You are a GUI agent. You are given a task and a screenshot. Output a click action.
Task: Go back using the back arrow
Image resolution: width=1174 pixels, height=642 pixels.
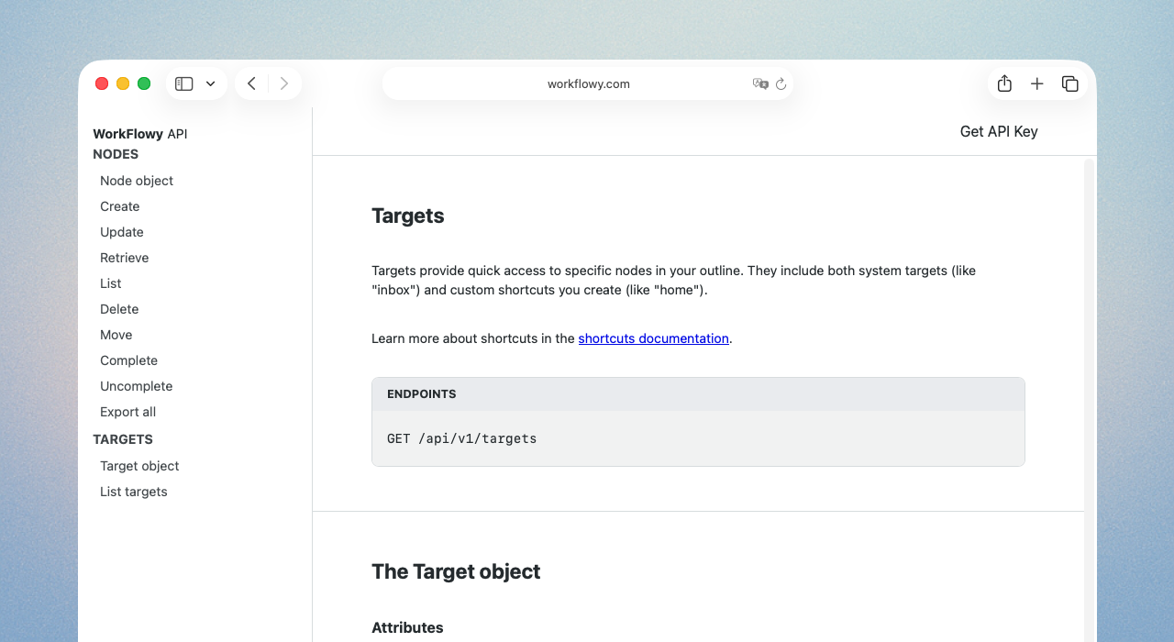pyautogui.click(x=251, y=83)
